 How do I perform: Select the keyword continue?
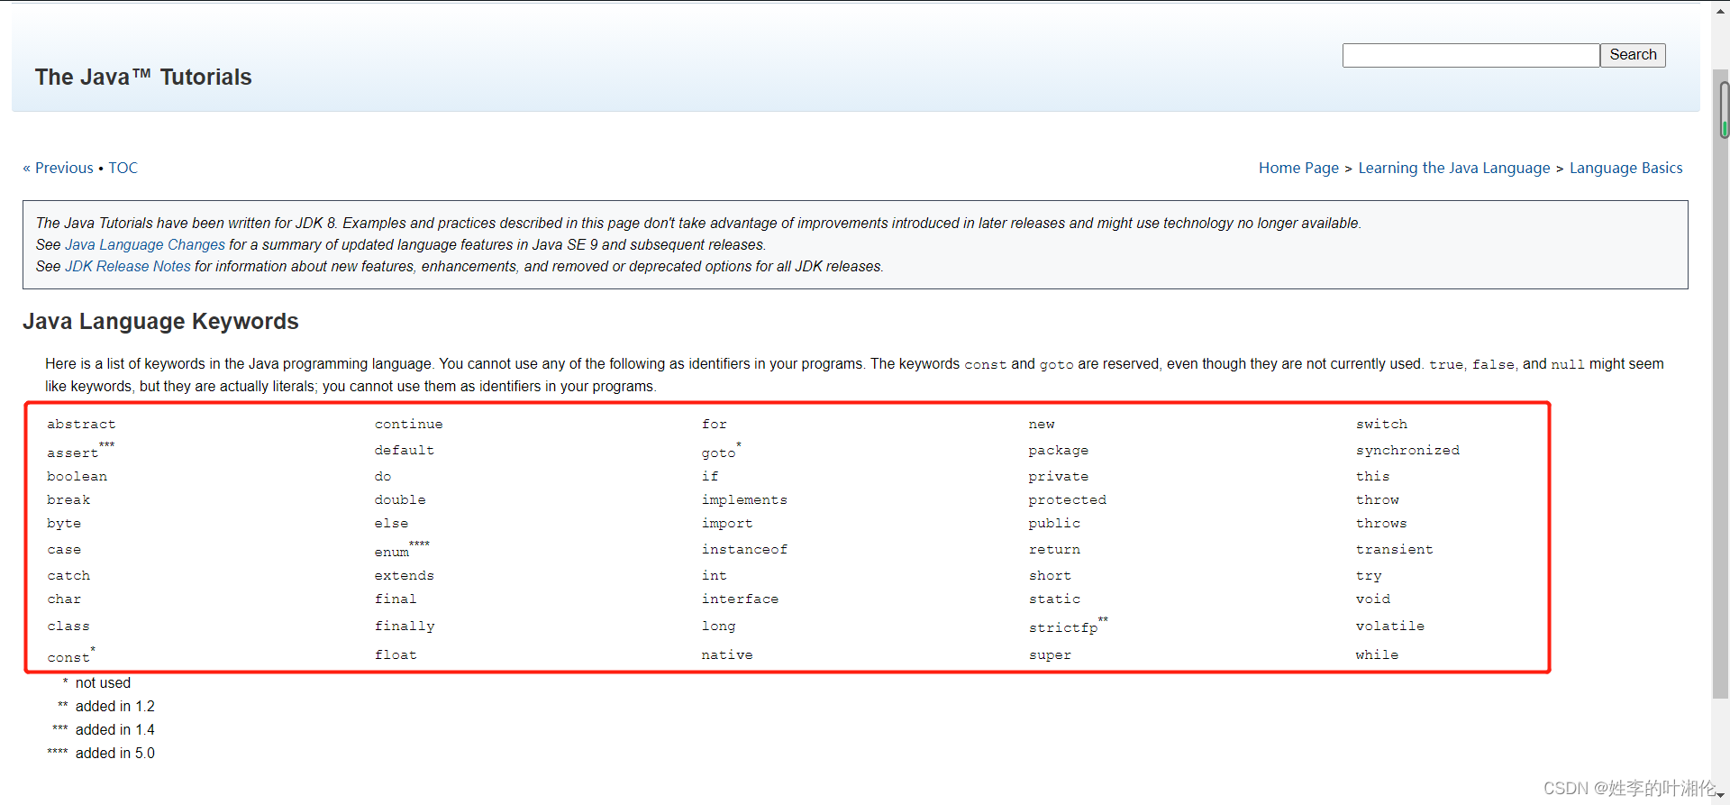coord(409,424)
